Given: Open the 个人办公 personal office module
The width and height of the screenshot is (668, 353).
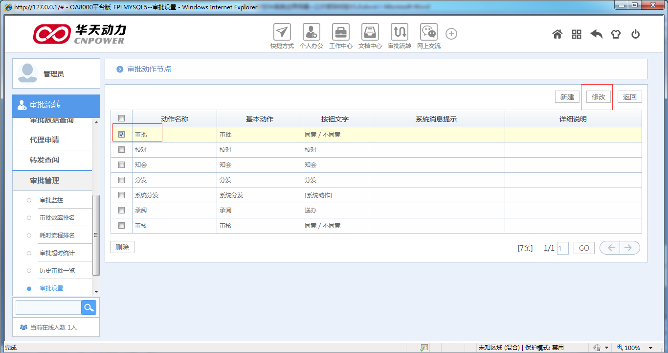Looking at the screenshot, I should click(x=312, y=34).
